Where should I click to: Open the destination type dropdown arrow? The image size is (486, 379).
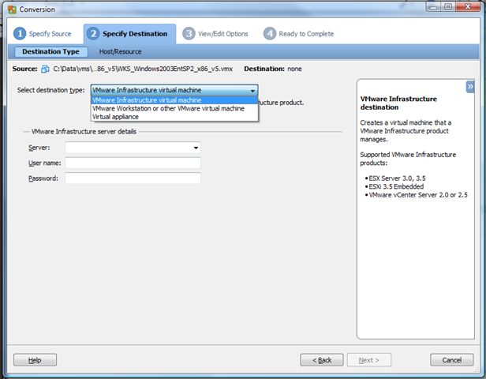(252, 91)
